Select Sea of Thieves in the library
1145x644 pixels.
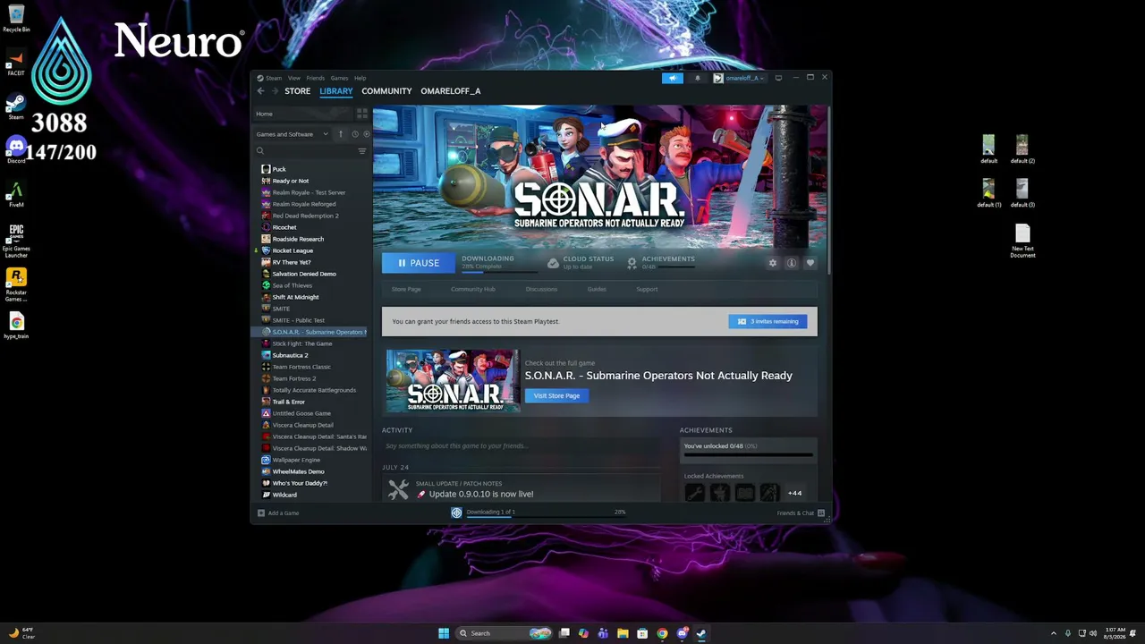[293, 285]
